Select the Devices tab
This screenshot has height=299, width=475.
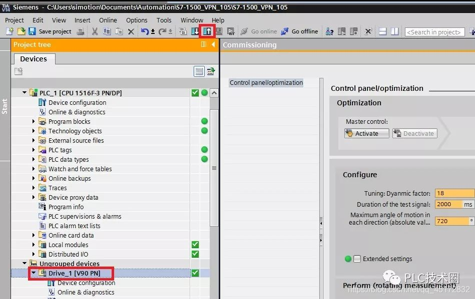point(34,59)
